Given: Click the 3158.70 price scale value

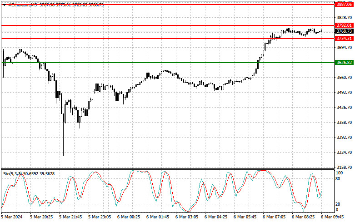Looking at the screenshot, I should (x=344, y=167).
